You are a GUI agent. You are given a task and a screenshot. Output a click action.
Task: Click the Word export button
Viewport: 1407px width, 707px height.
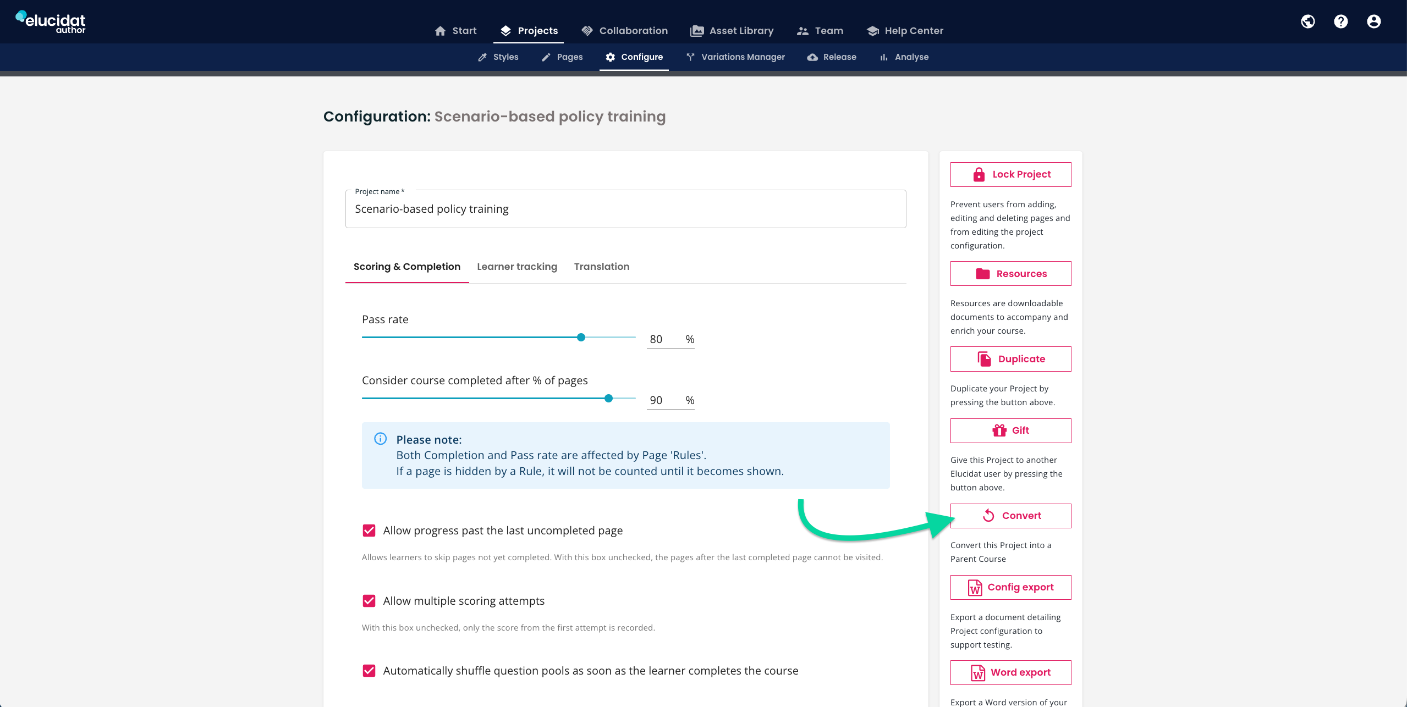pos(1010,672)
